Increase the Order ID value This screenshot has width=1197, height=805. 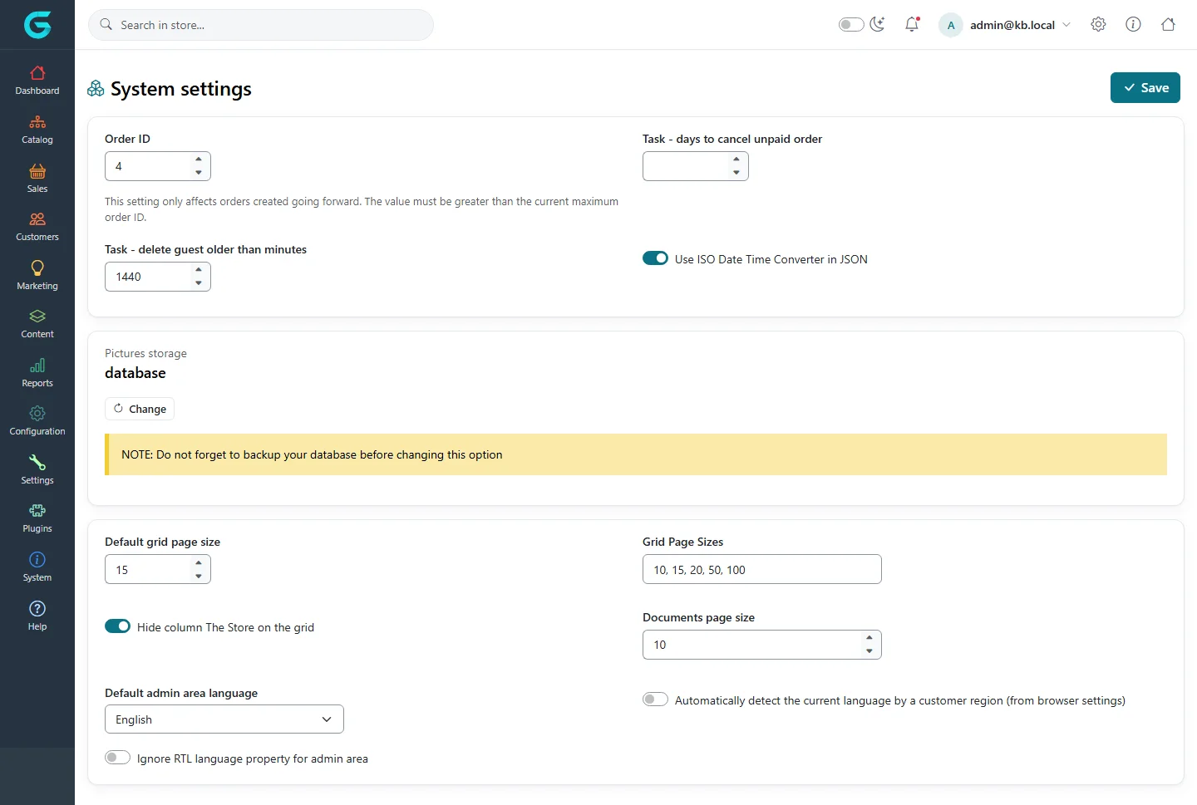[199, 159]
